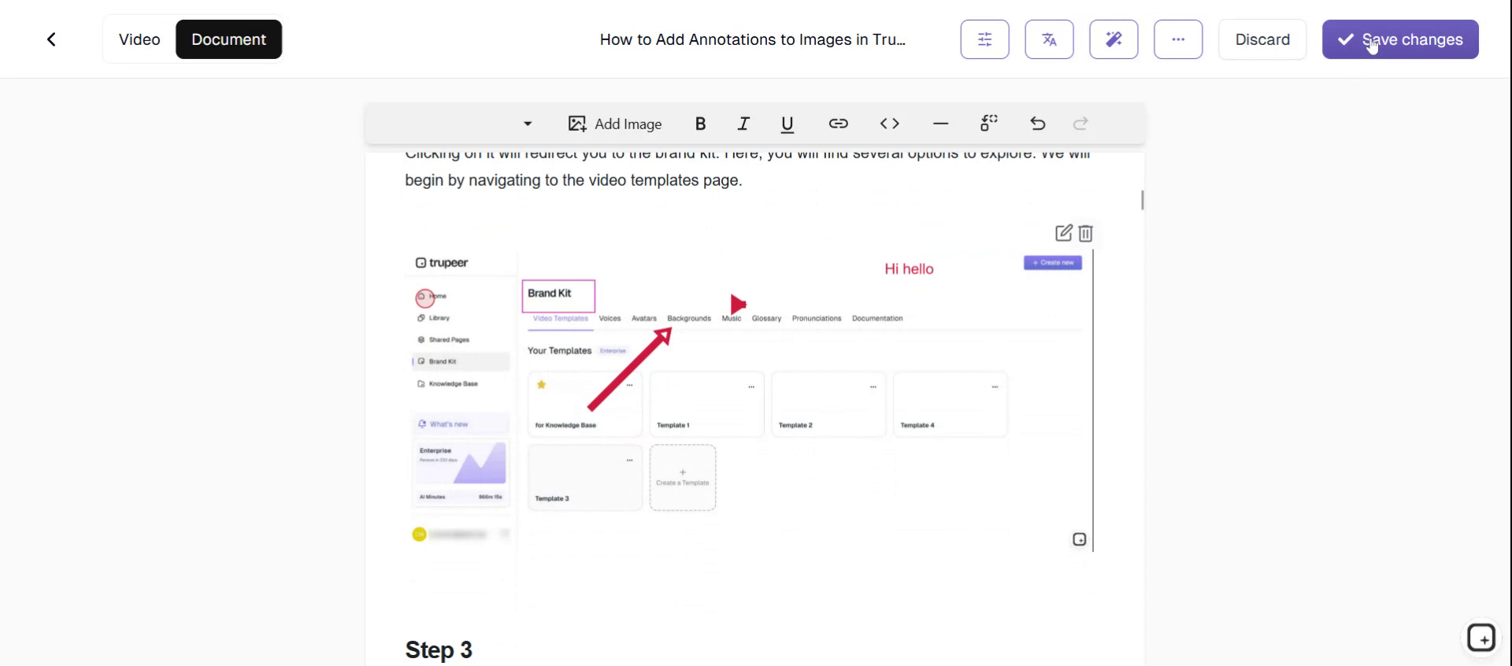Expand the text style dropdown arrow

click(528, 124)
